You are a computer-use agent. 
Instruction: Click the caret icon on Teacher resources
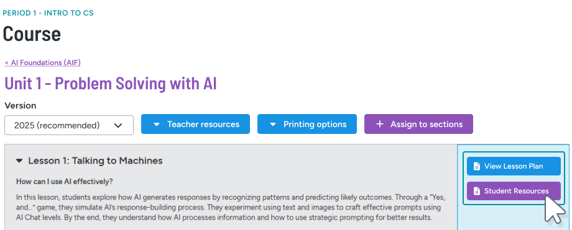point(157,125)
